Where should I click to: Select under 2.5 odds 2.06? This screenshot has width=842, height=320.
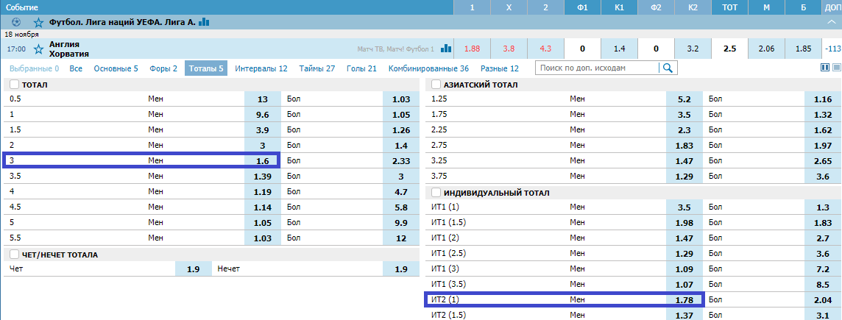(766, 49)
